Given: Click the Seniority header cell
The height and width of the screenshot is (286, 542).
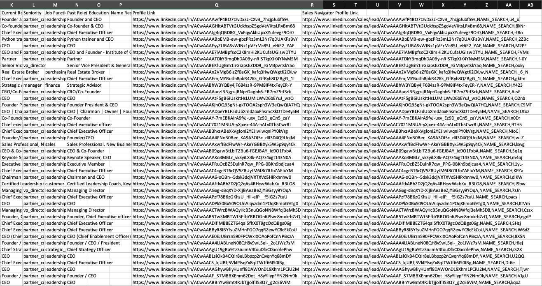Looking at the screenshot, I should tap(33, 13).
